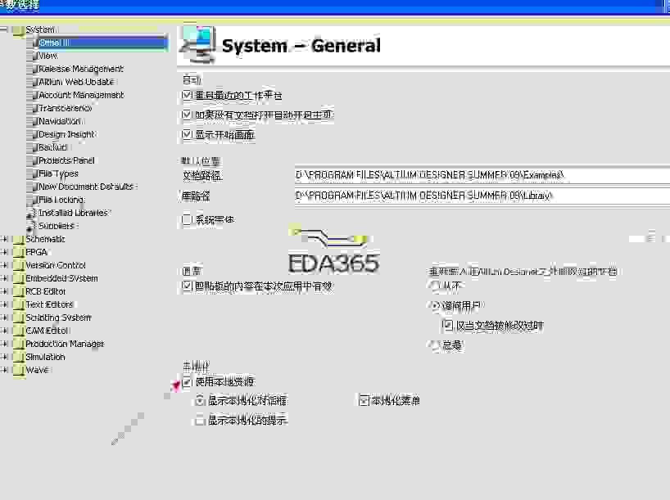670x500 pixels.
Task: Open Release Management settings page
Action: pyautogui.click(x=81, y=69)
